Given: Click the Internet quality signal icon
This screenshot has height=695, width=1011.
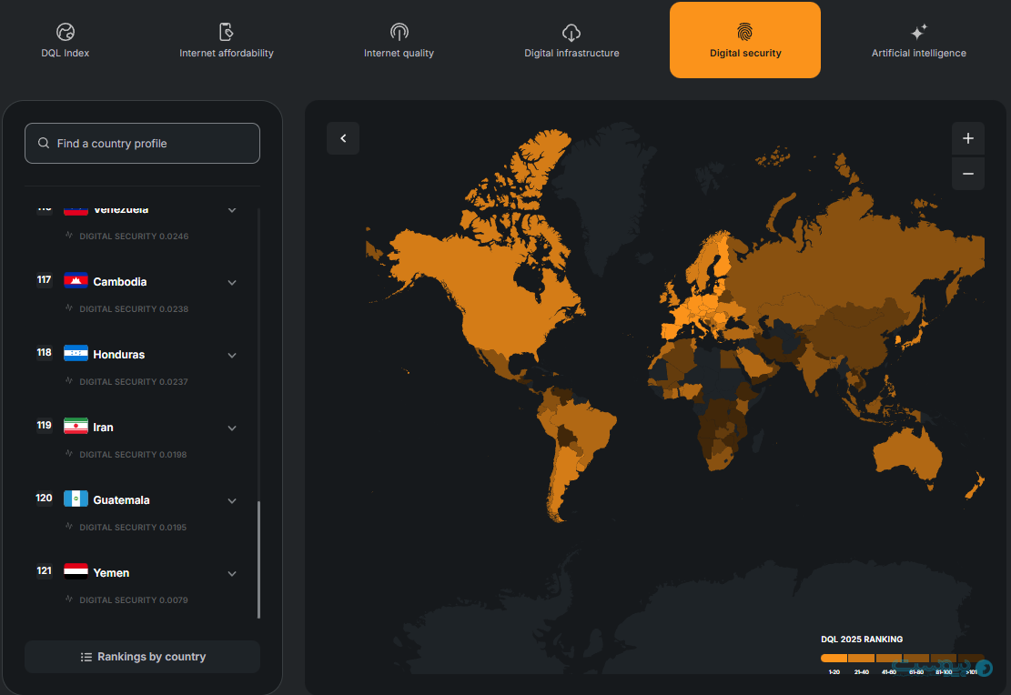Looking at the screenshot, I should [x=399, y=33].
